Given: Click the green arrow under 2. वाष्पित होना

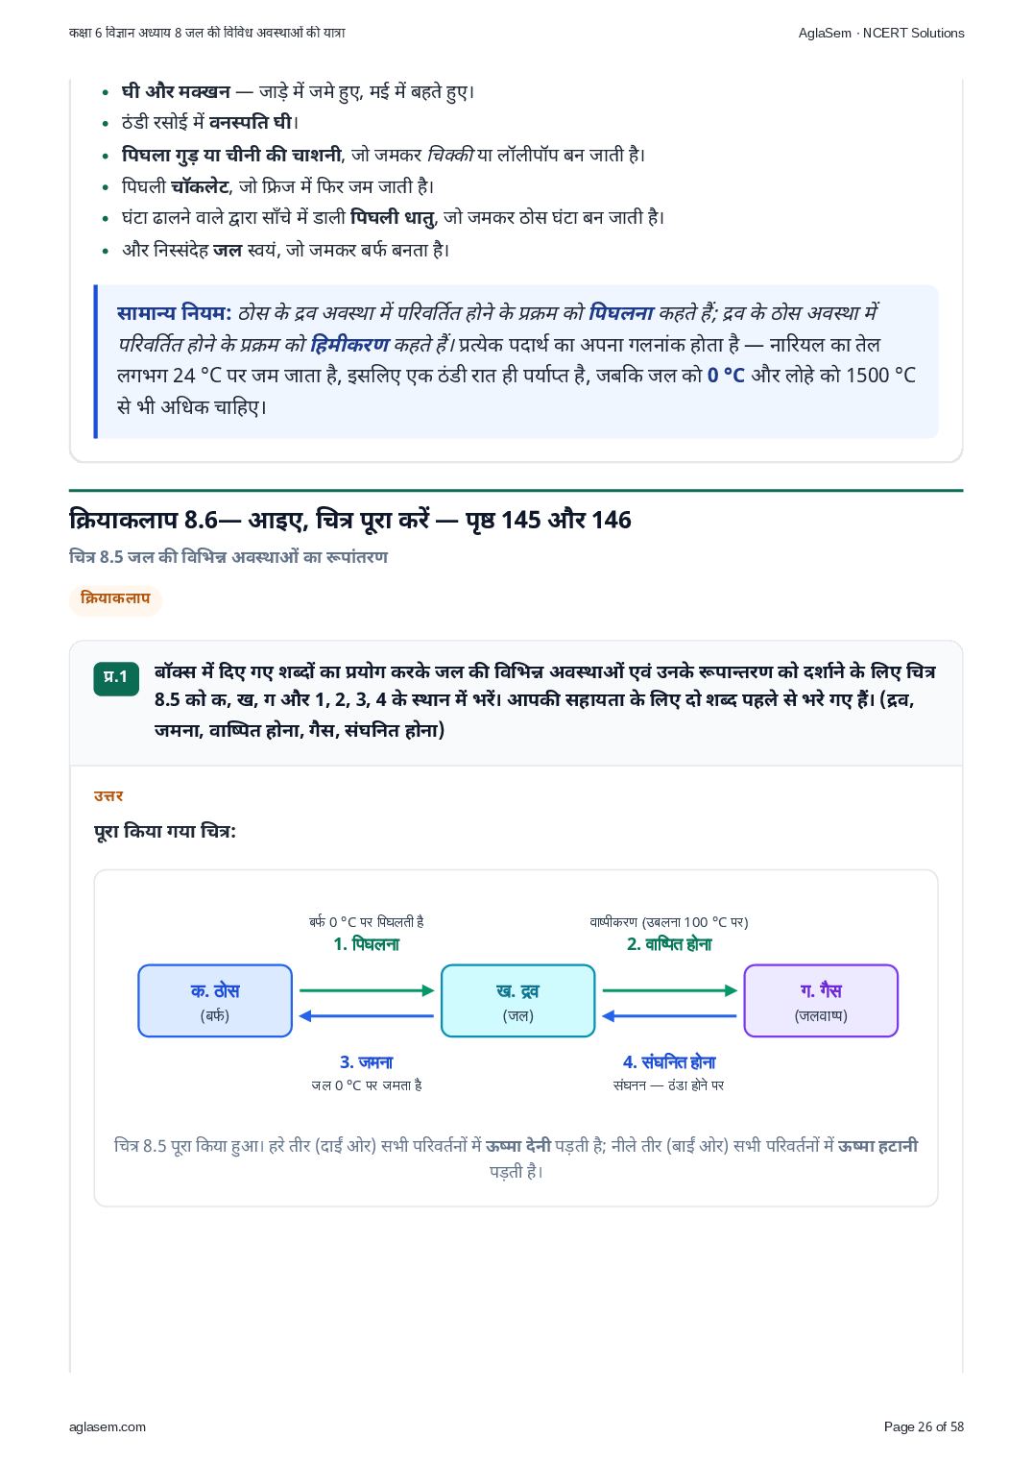Looking at the screenshot, I should (670, 990).
